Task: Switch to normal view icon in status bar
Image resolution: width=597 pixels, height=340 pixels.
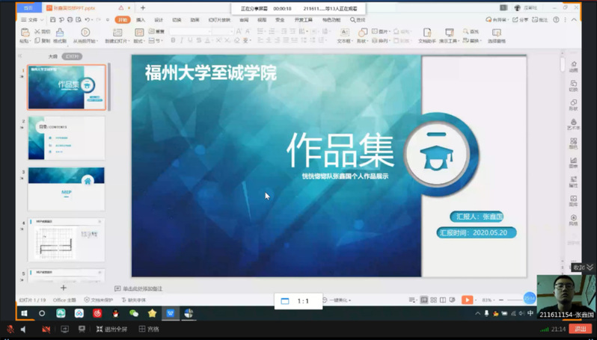Action: pos(423,300)
